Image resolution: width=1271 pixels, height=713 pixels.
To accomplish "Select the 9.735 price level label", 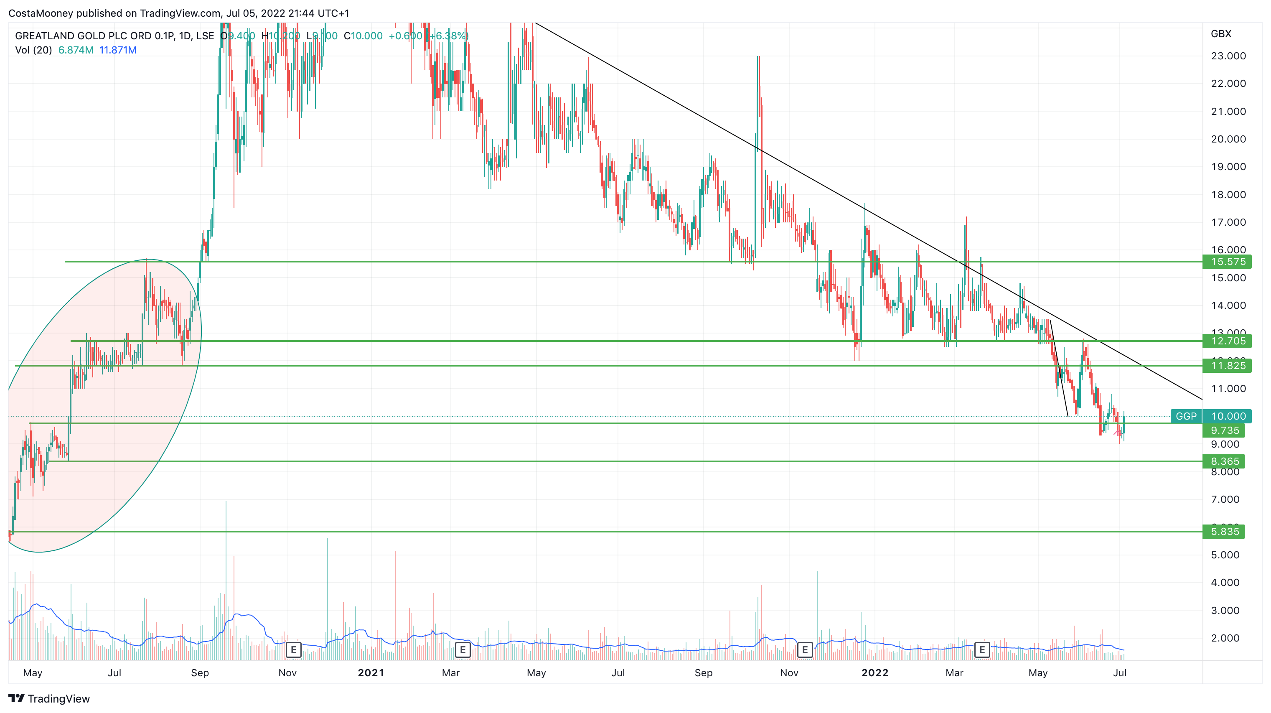I will click(x=1224, y=430).
